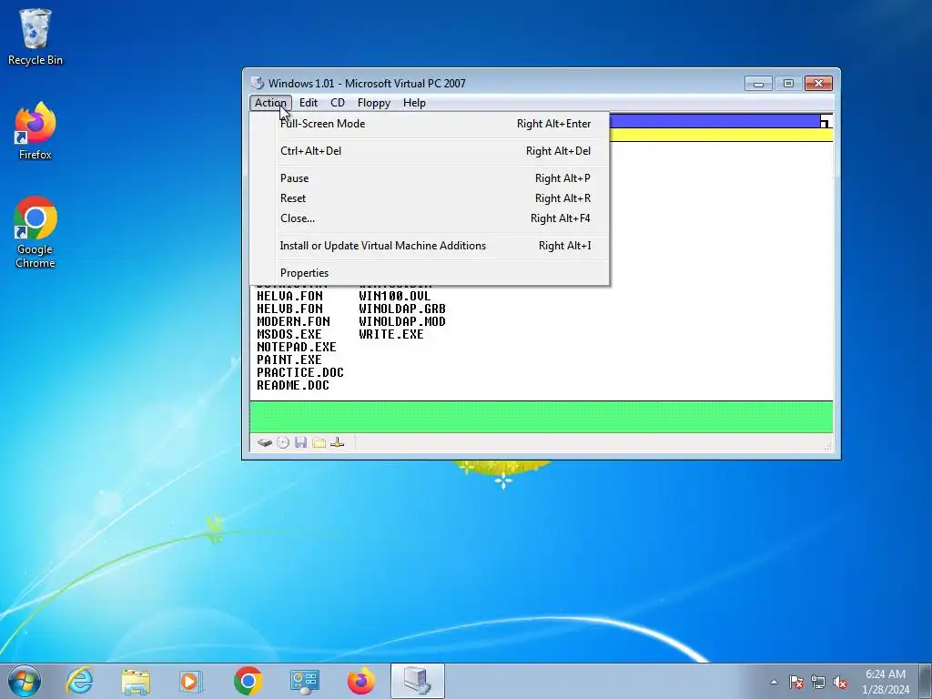932x699 pixels.
Task: Maximize the Virtual PC window
Action: coord(788,83)
